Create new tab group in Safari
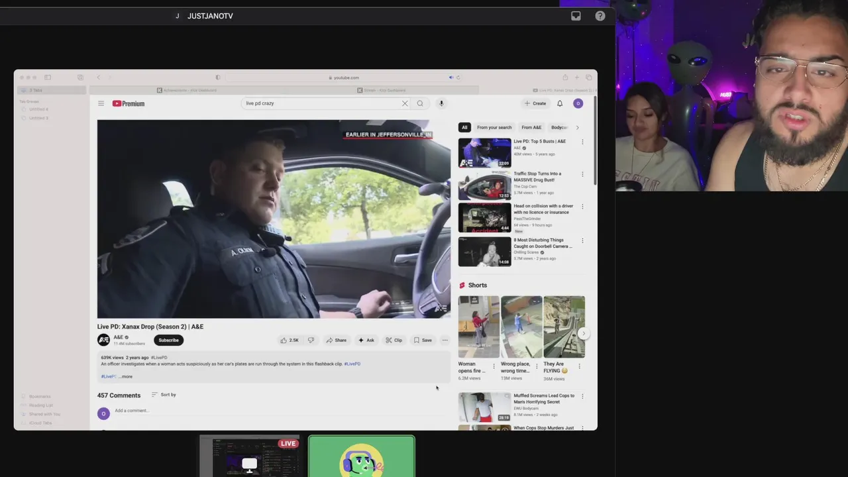 coord(80,78)
